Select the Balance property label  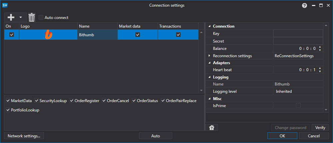pyautogui.click(x=220, y=49)
